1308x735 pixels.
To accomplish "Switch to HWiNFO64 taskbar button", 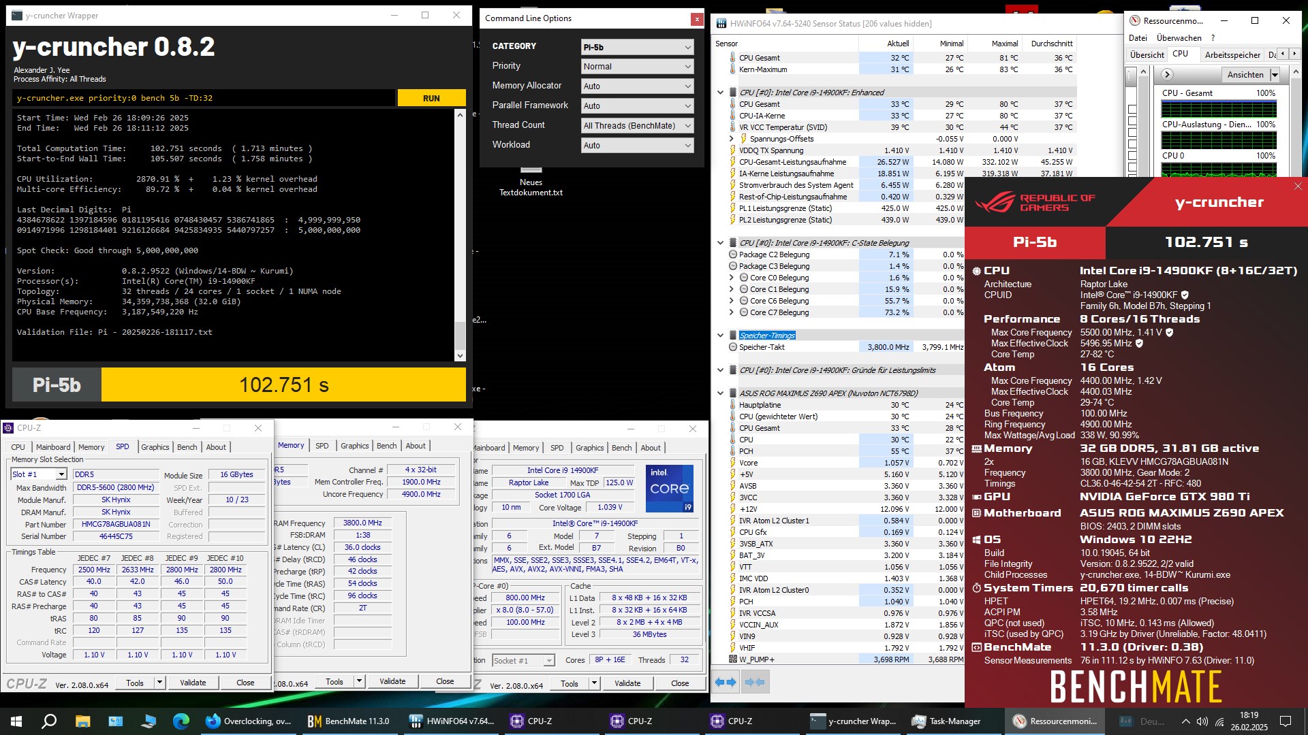I will coord(452,721).
